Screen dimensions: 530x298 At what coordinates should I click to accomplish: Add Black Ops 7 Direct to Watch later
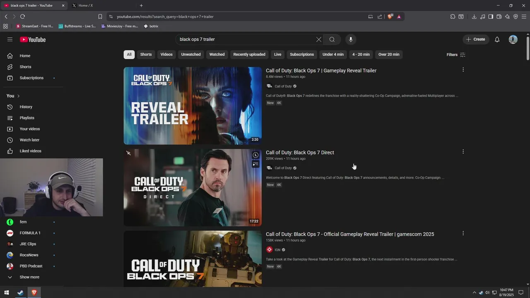pyautogui.click(x=255, y=155)
